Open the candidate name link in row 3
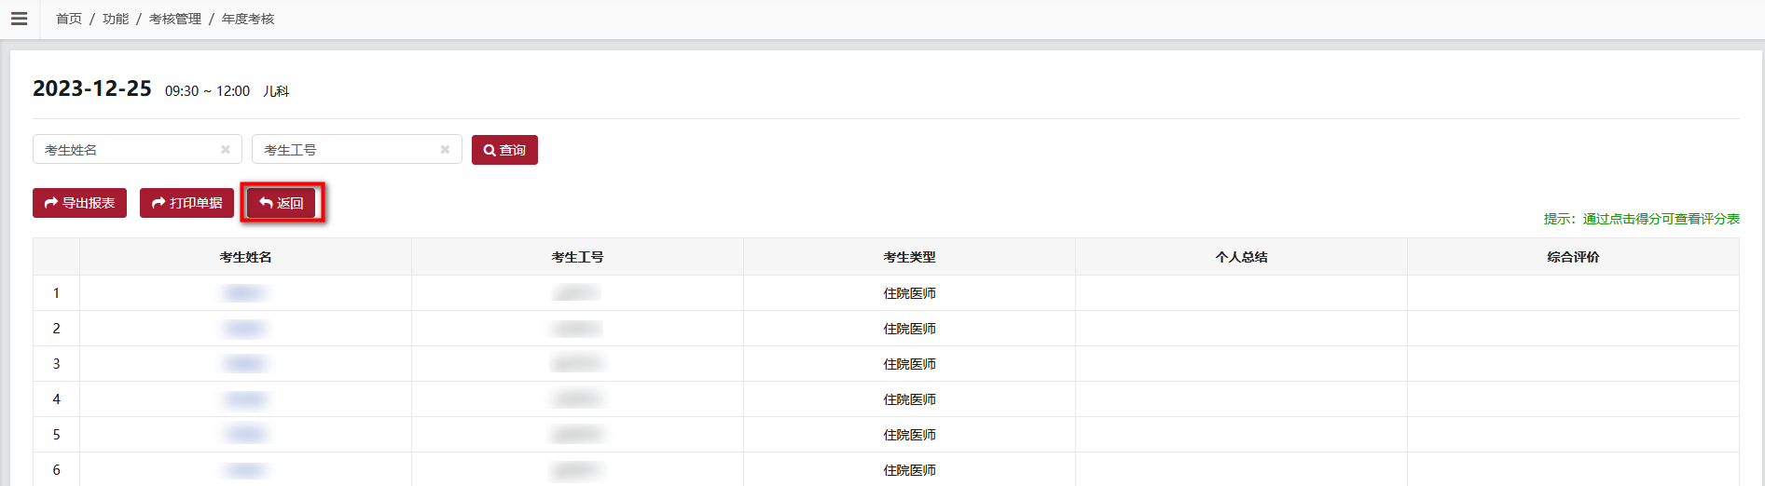The height and width of the screenshot is (486, 1765). (245, 364)
